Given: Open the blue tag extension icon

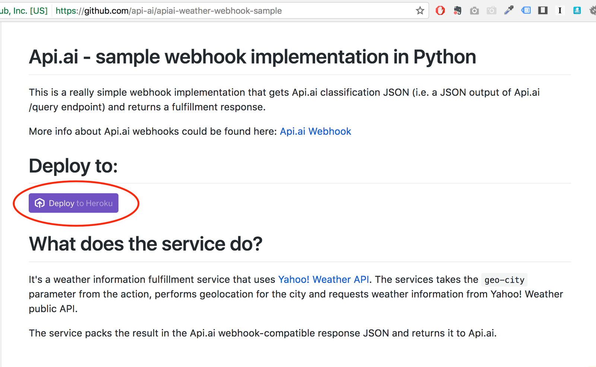Looking at the screenshot, I should [x=526, y=10].
